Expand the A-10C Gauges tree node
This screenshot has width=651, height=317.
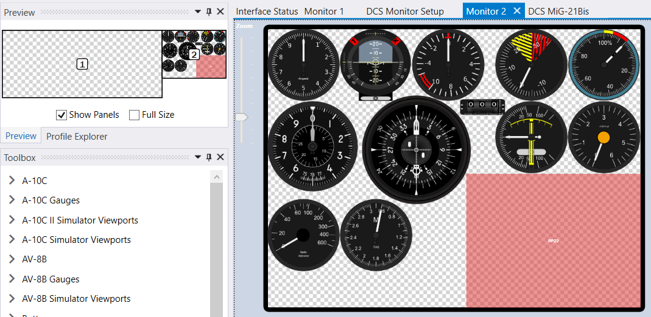coord(12,200)
